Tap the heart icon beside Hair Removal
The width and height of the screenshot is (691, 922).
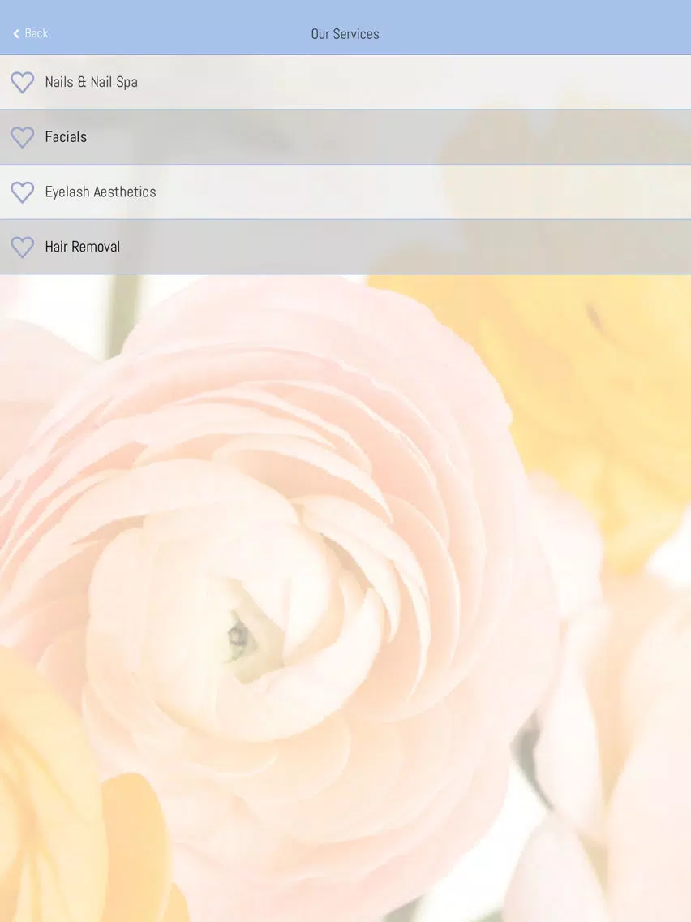pyautogui.click(x=23, y=247)
